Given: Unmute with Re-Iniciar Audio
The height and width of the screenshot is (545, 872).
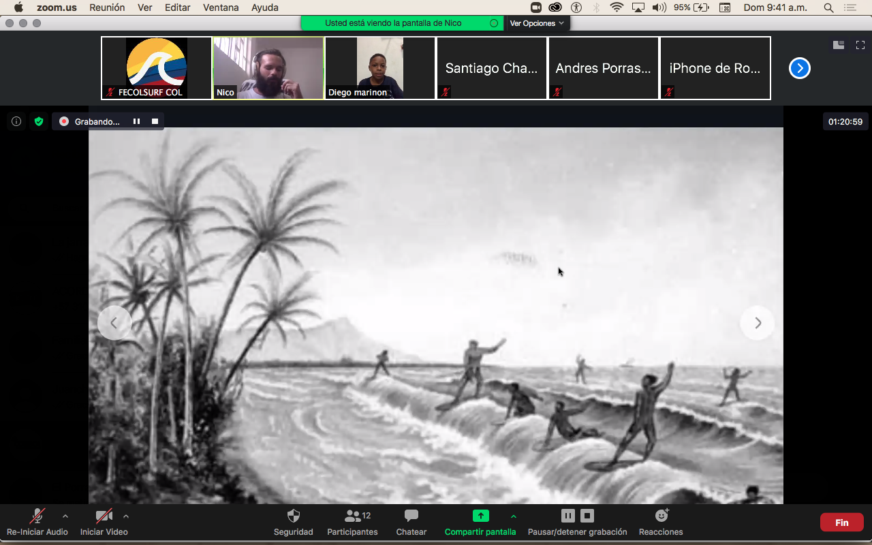Looking at the screenshot, I should (37, 523).
